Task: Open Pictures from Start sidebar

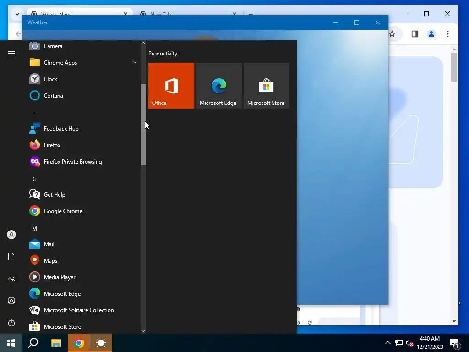Action: point(11,279)
